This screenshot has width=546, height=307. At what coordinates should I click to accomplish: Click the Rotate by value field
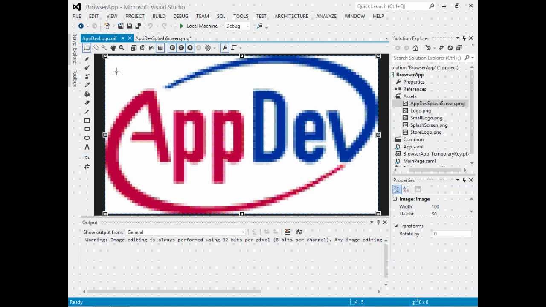tap(452, 234)
